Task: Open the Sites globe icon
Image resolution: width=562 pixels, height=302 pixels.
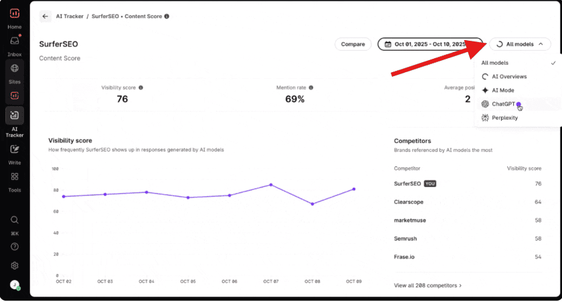Action: pyautogui.click(x=14, y=68)
